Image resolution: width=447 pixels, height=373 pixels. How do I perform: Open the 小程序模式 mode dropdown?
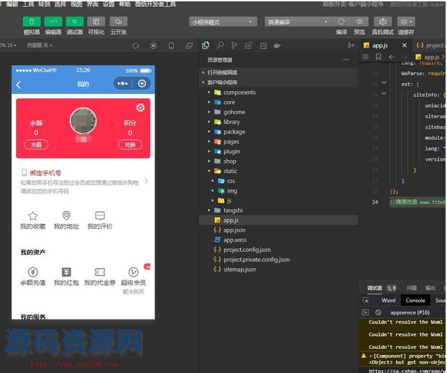(223, 22)
